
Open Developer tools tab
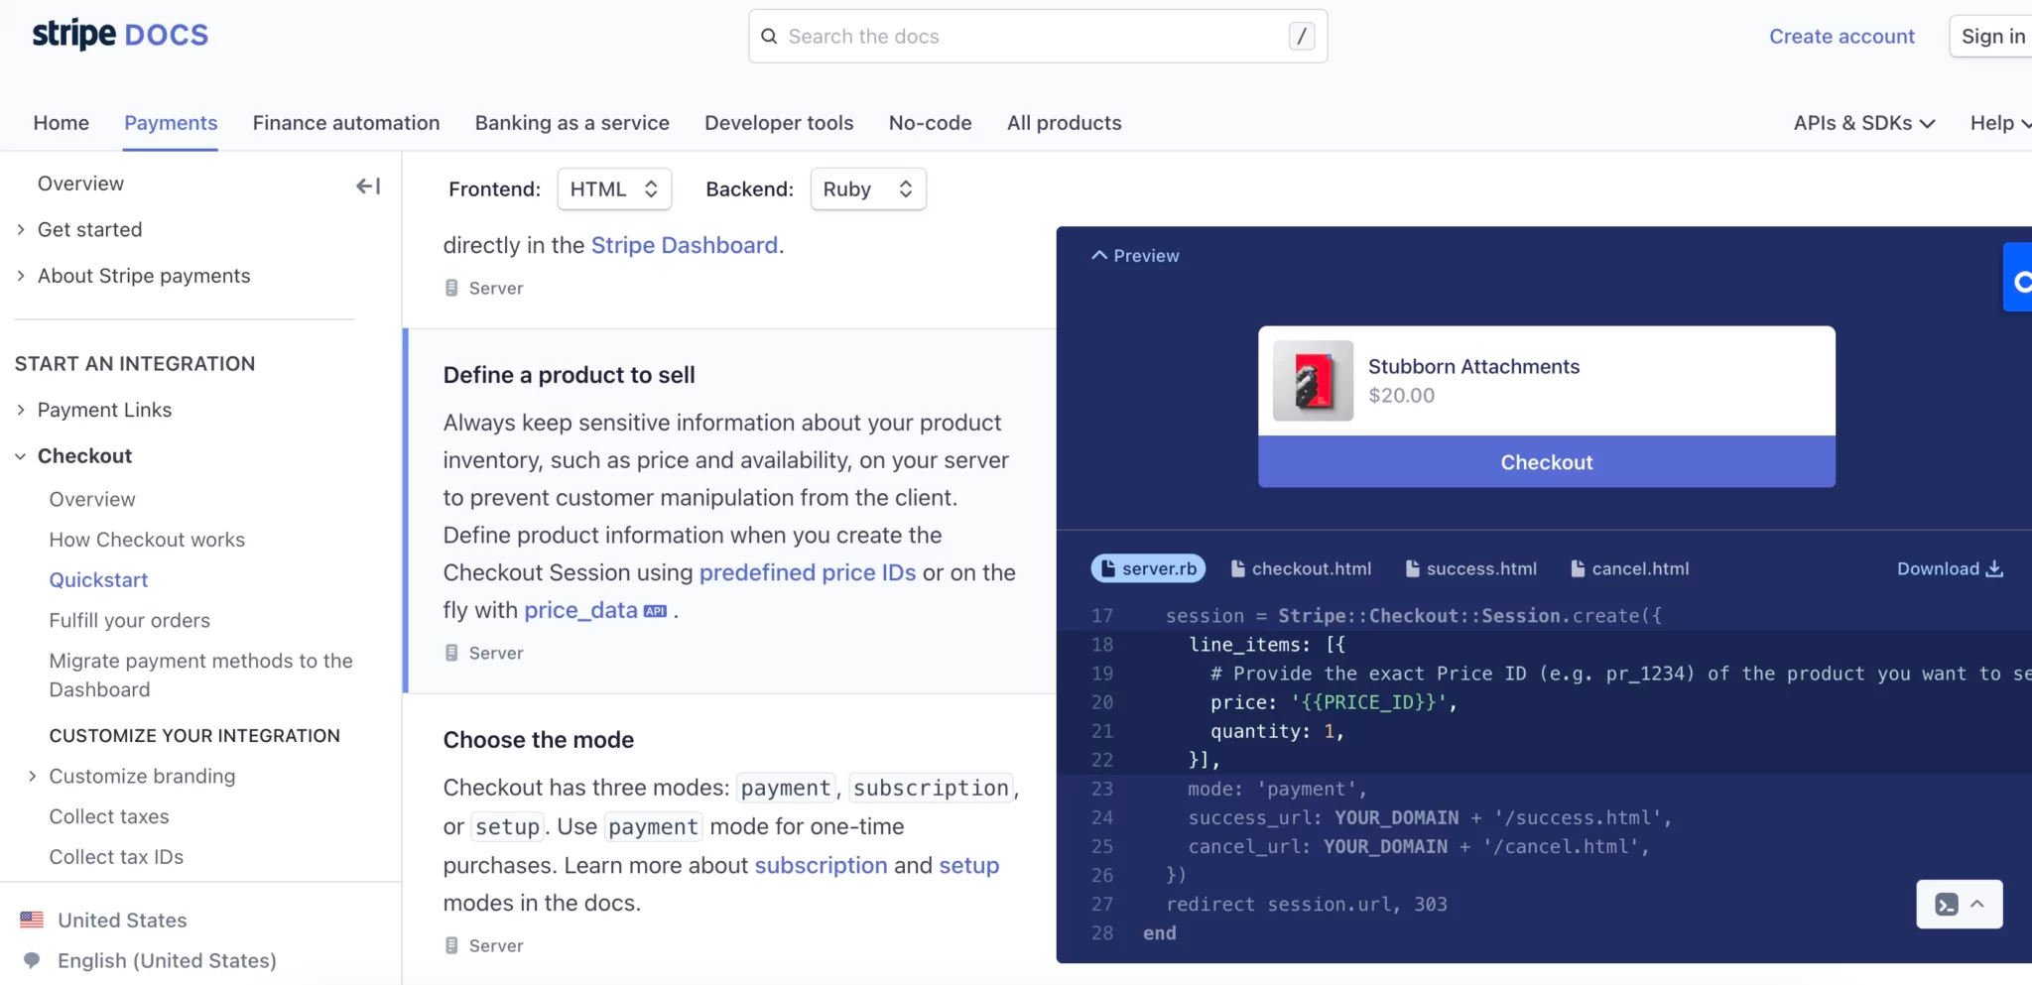[x=779, y=123]
